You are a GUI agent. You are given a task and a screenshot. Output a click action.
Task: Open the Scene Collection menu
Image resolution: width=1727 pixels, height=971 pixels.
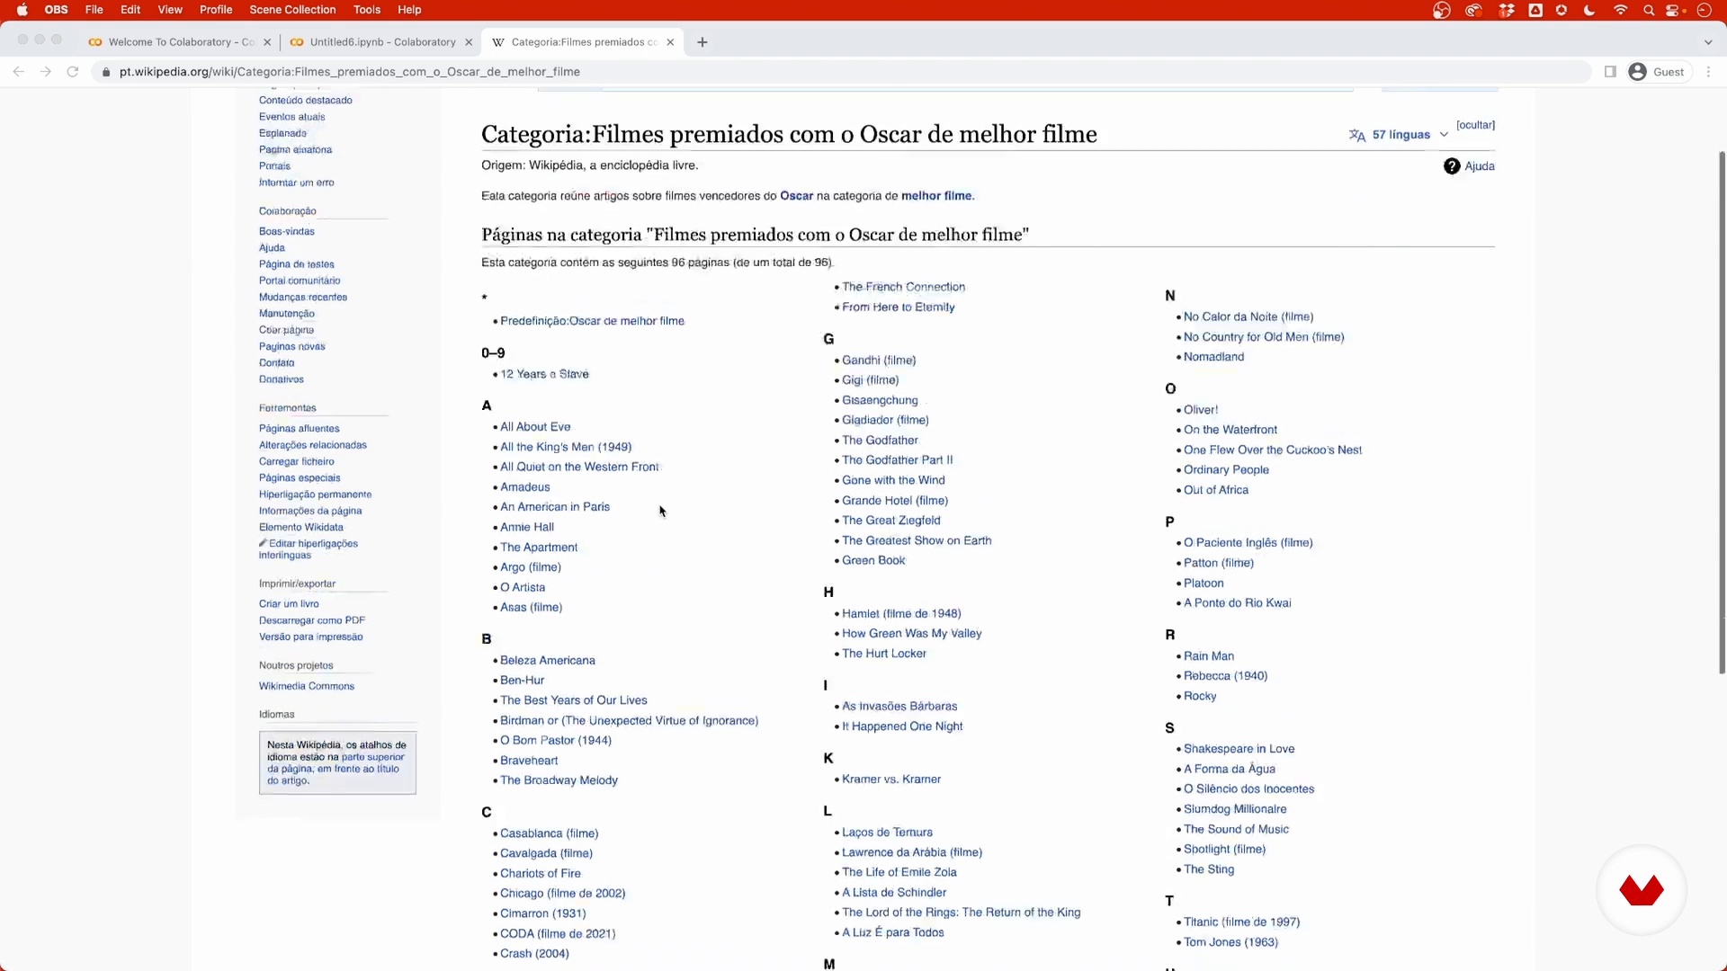pyautogui.click(x=292, y=10)
